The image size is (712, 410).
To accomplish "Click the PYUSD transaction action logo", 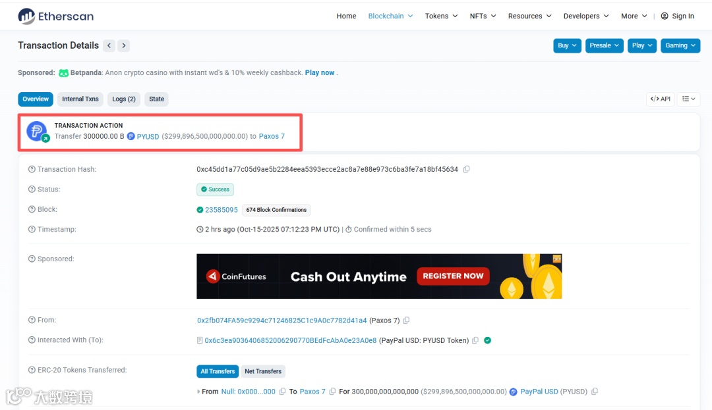I will click(37, 132).
